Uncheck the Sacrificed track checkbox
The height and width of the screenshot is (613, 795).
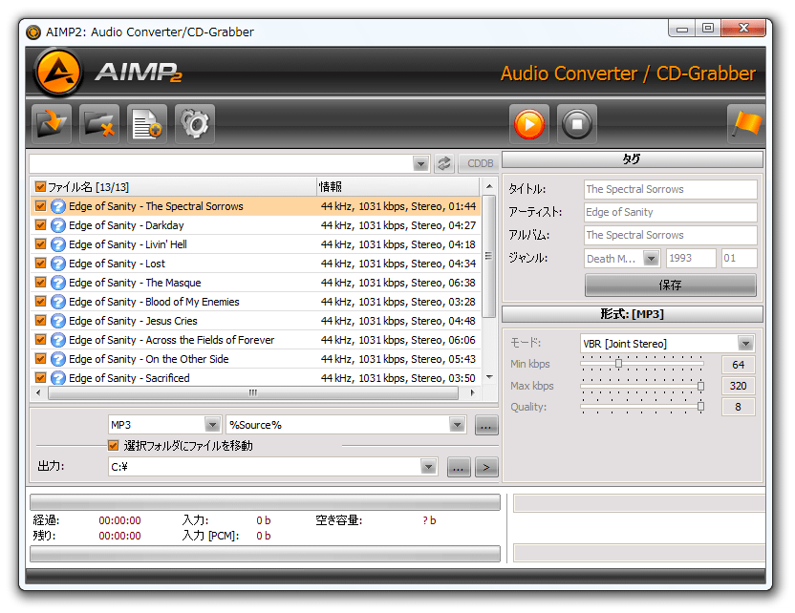[40, 377]
